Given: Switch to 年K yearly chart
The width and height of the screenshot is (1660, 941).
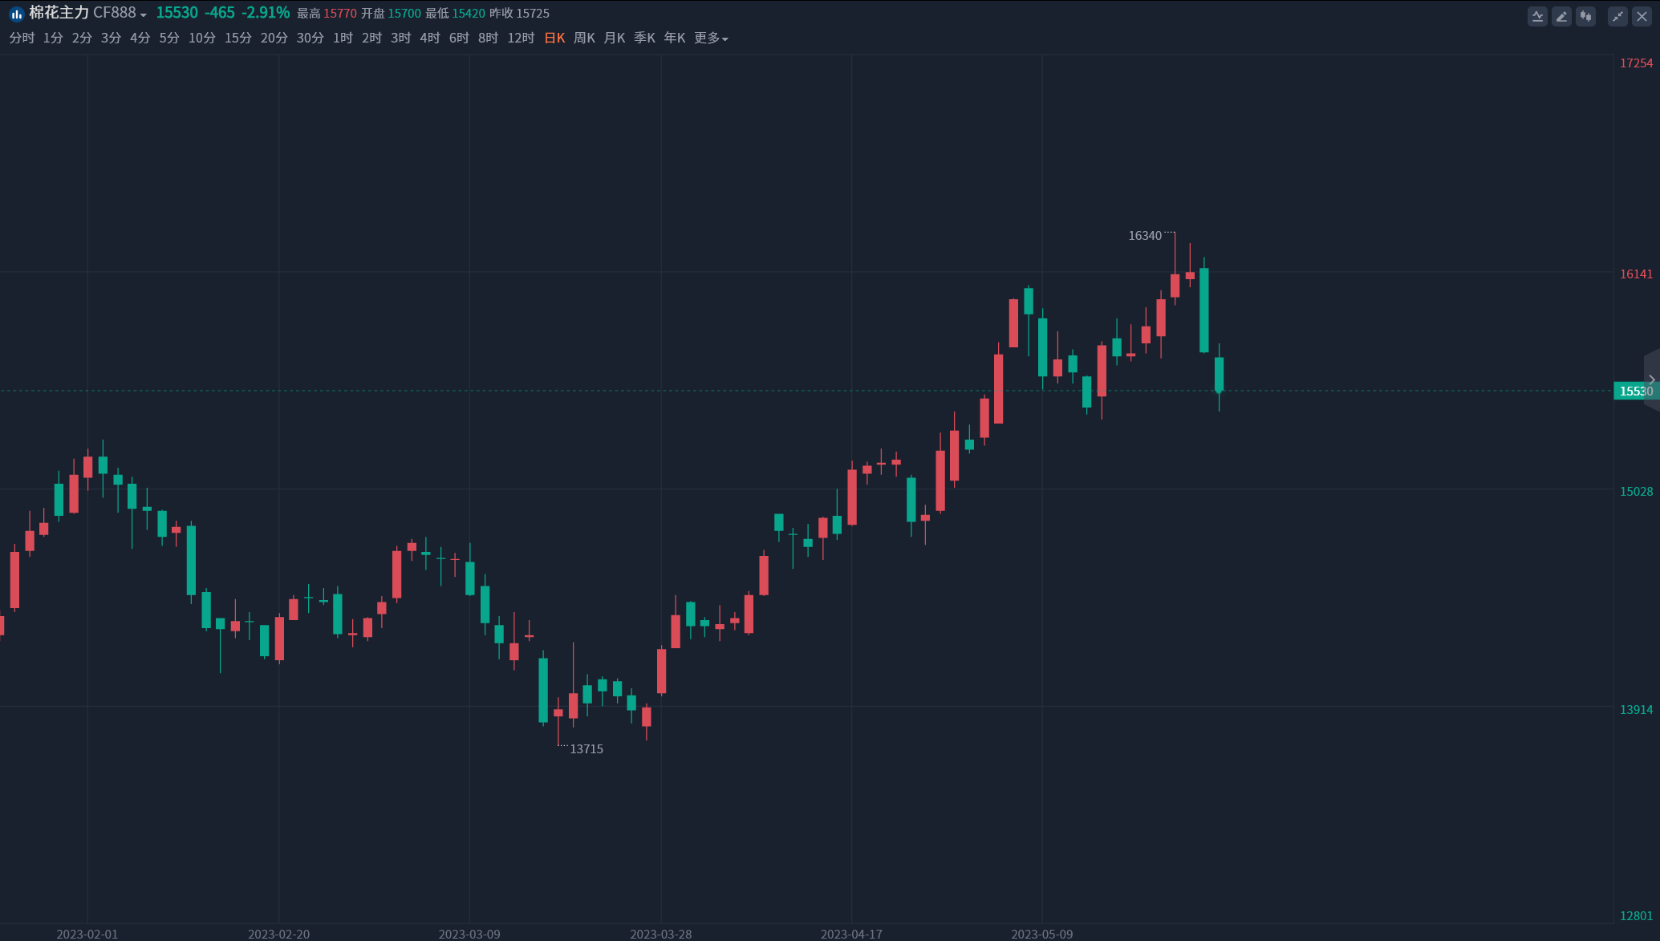Looking at the screenshot, I should tap(674, 38).
